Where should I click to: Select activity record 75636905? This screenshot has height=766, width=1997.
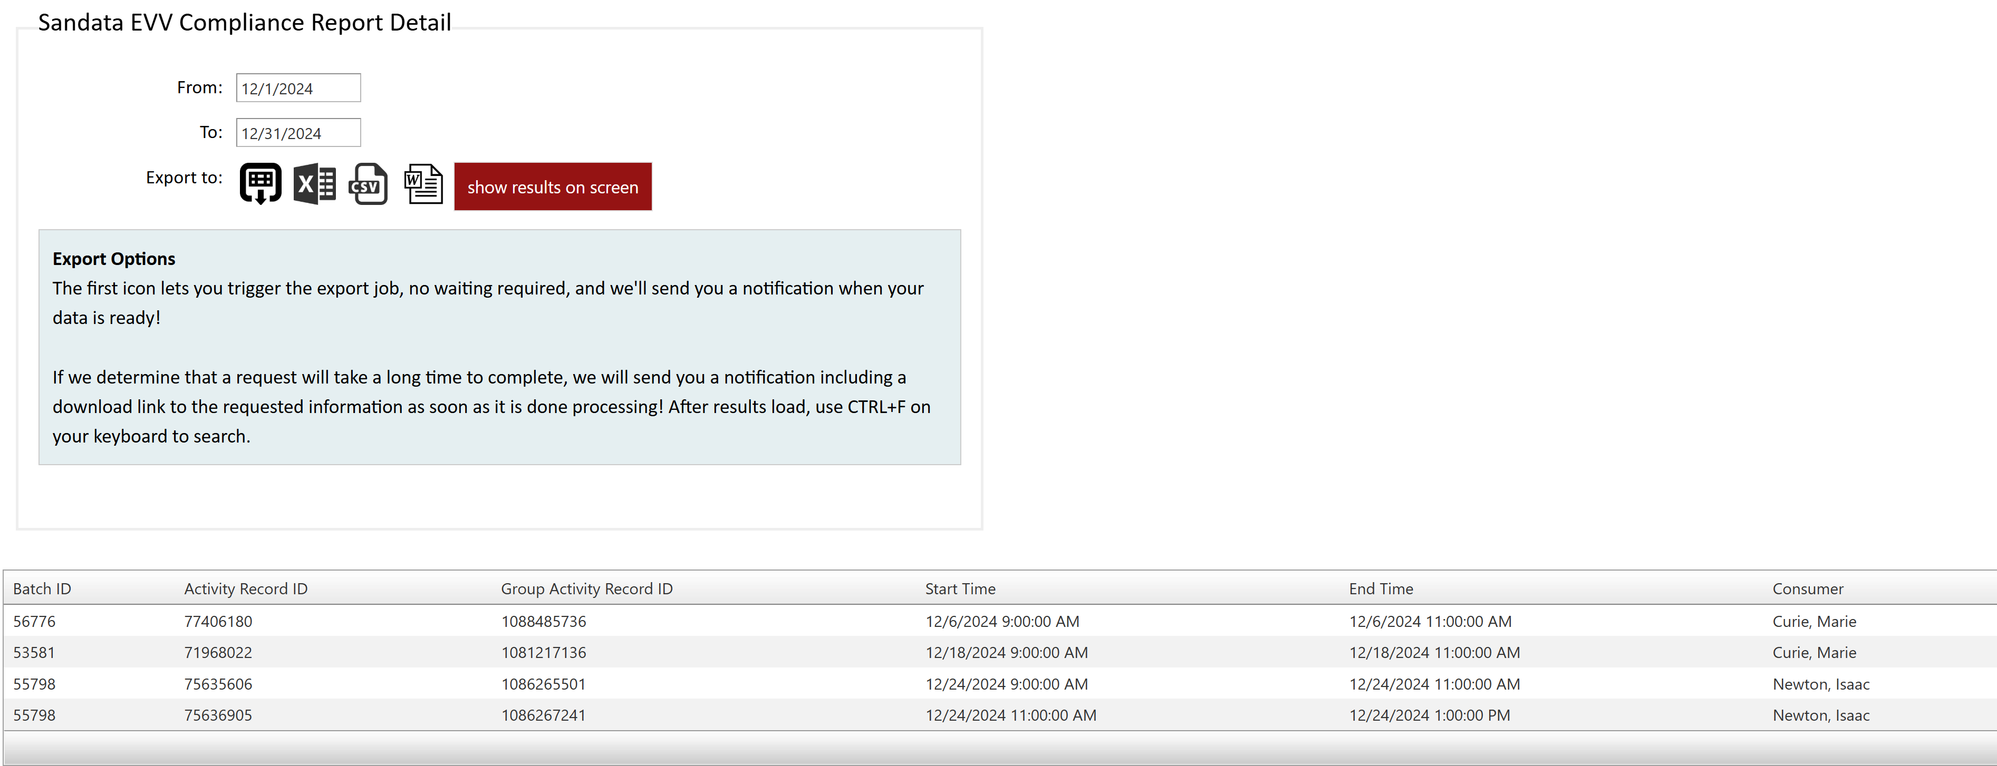coord(218,715)
